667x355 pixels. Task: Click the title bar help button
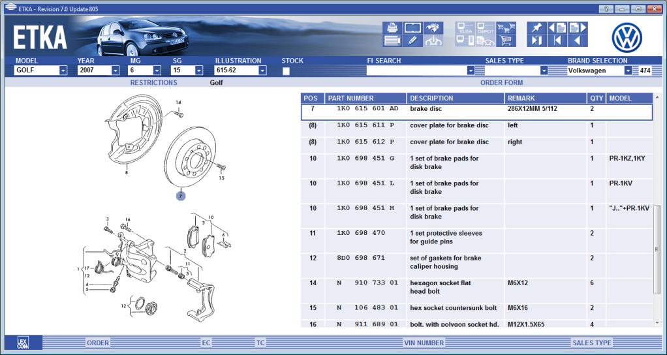click(x=606, y=8)
